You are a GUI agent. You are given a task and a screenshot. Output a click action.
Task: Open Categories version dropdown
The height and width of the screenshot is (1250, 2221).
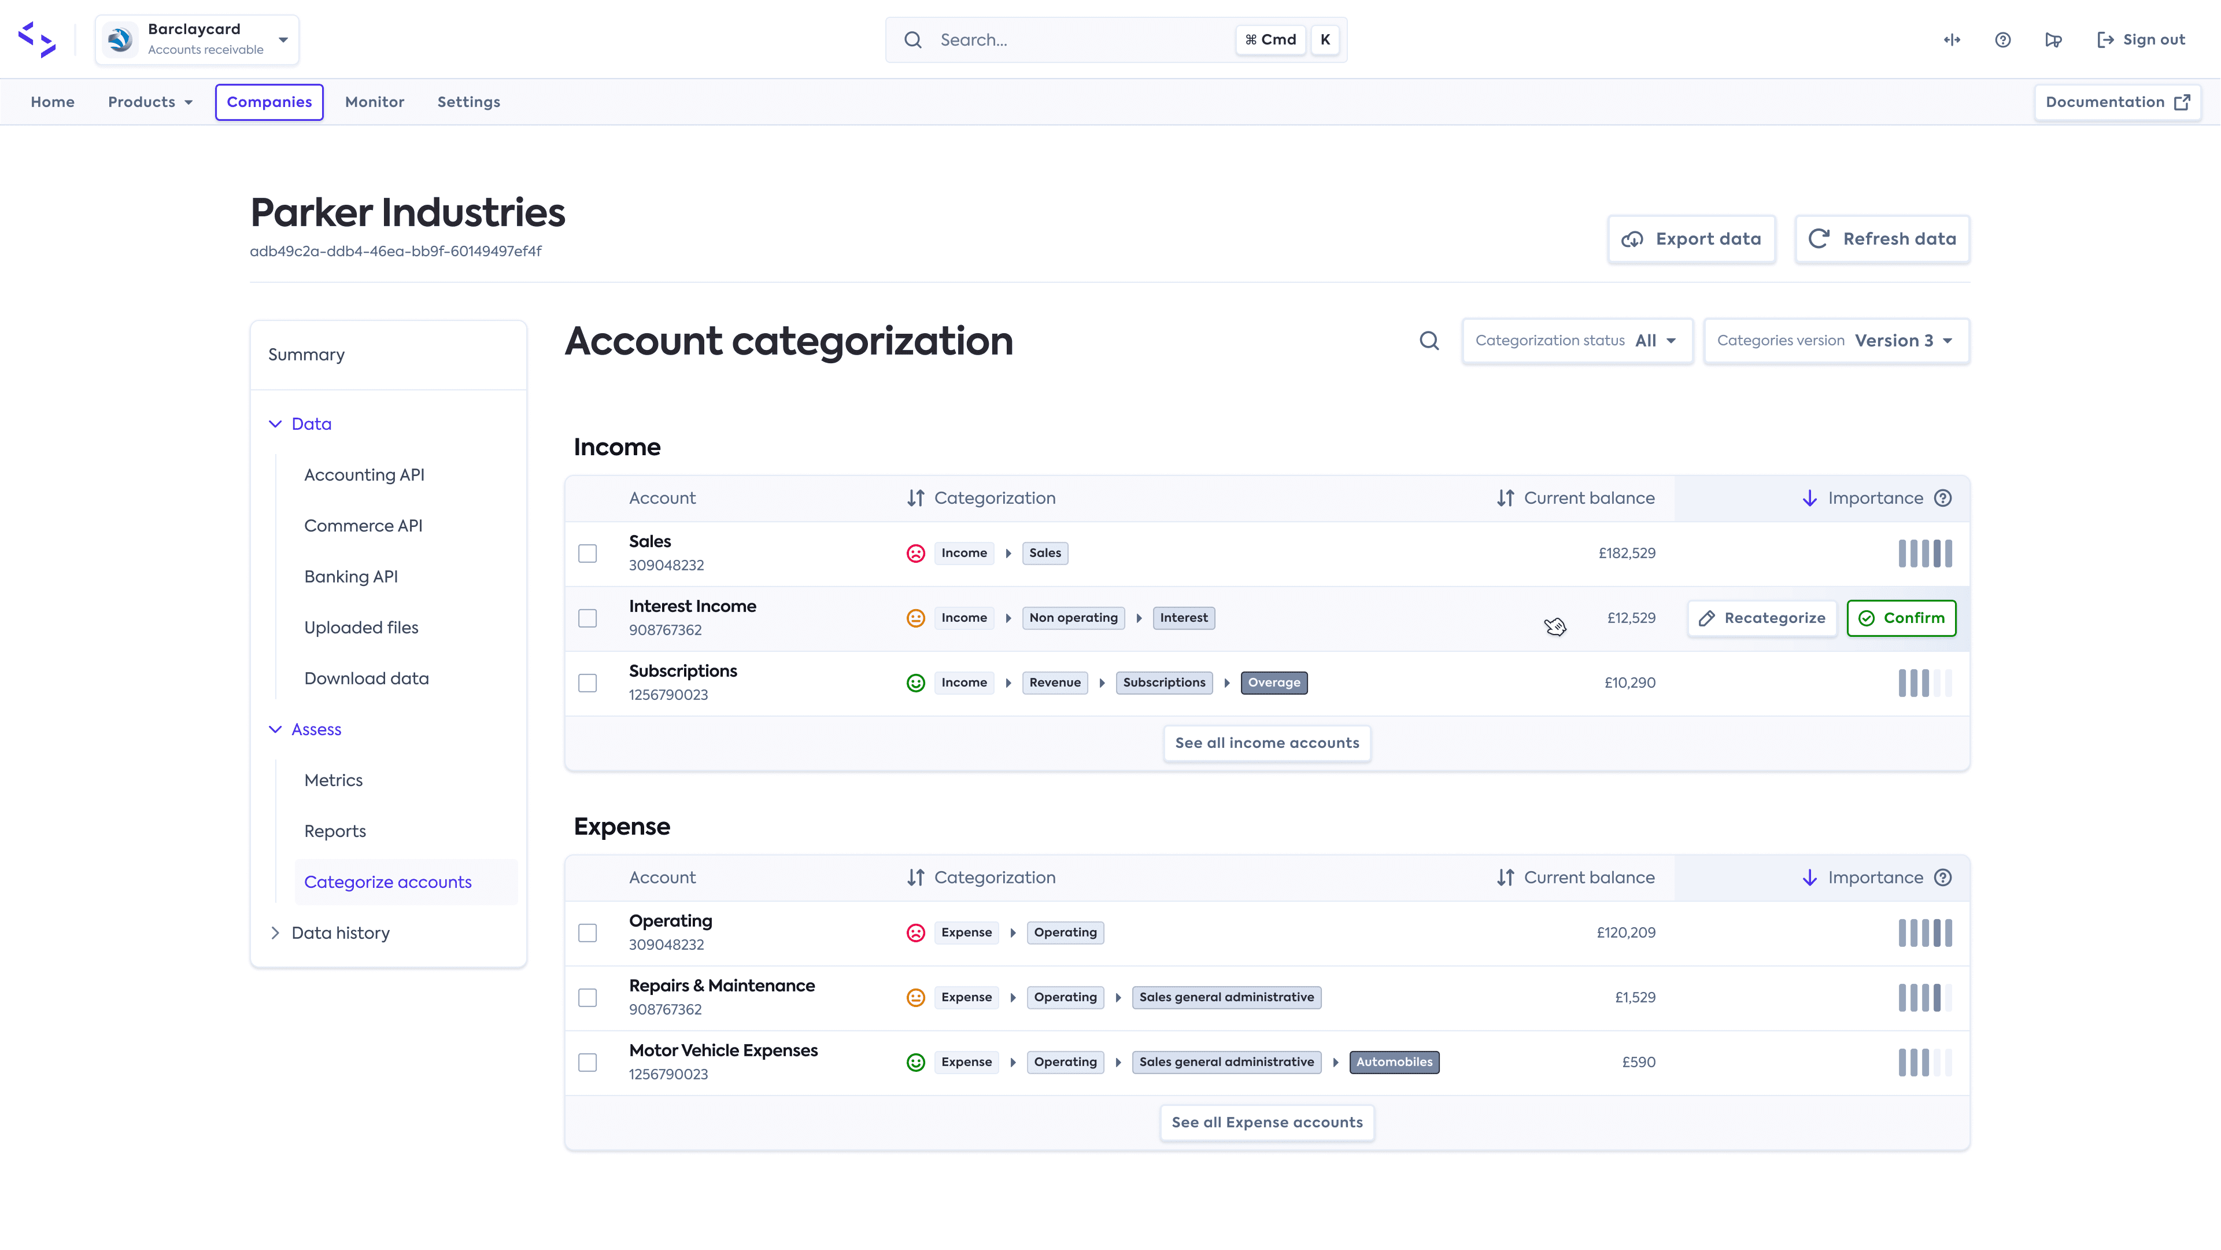point(1835,341)
